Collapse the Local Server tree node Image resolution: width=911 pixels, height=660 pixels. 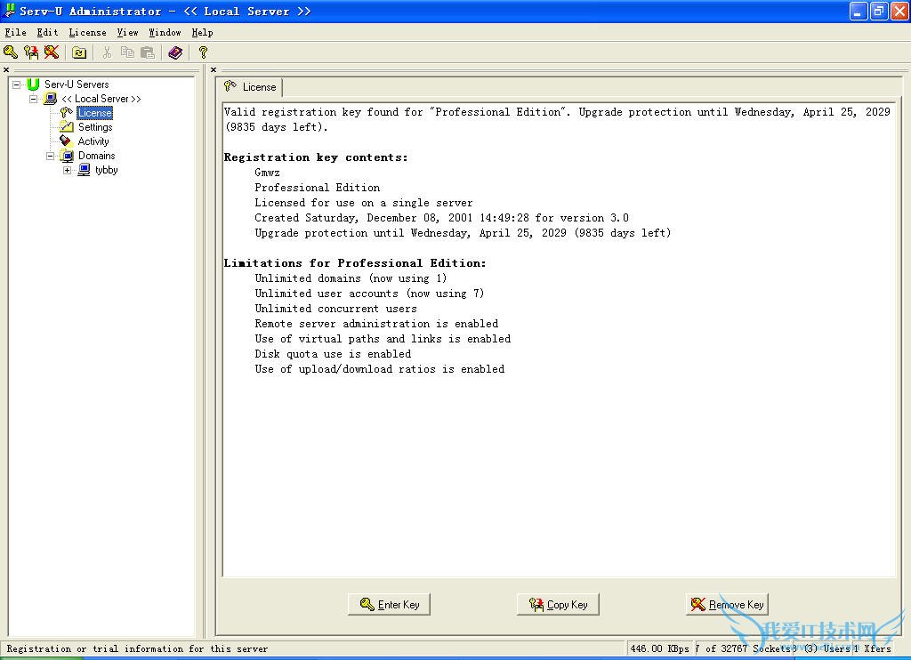34,99
